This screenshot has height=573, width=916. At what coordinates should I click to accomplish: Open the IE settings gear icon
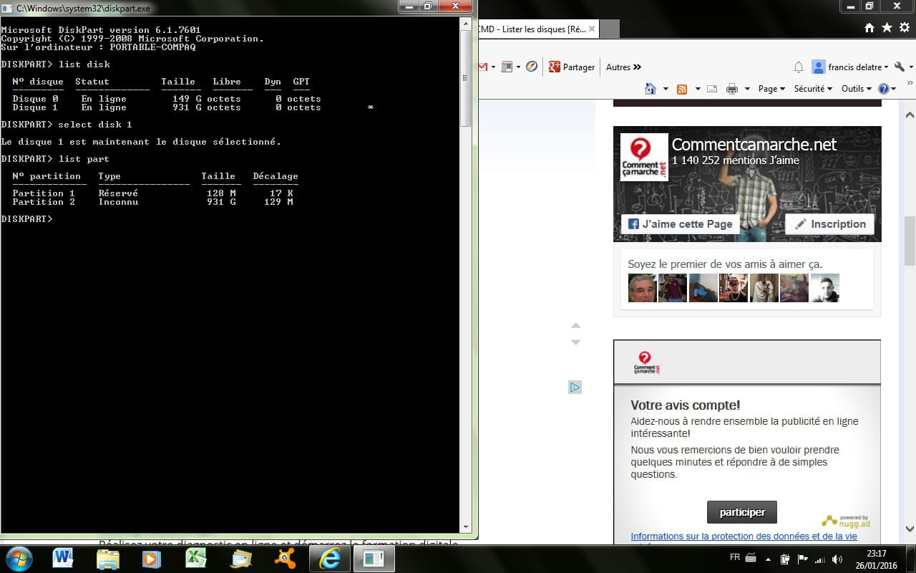pyautogui.click(x=903, y=28)
